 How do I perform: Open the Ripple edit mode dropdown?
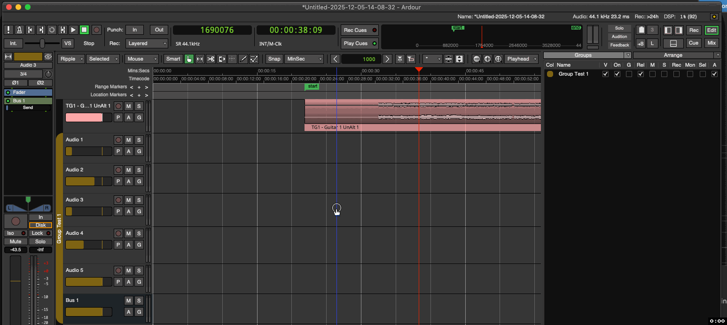point(71,59)
